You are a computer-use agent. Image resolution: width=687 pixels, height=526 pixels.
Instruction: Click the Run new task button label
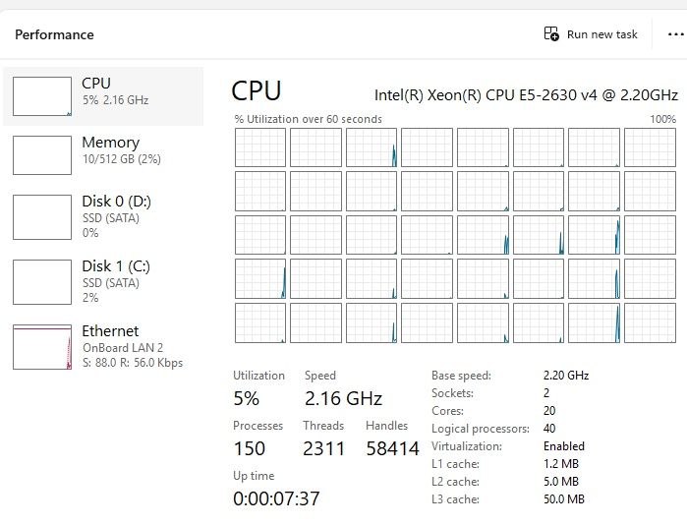click(x=602, y=34)
